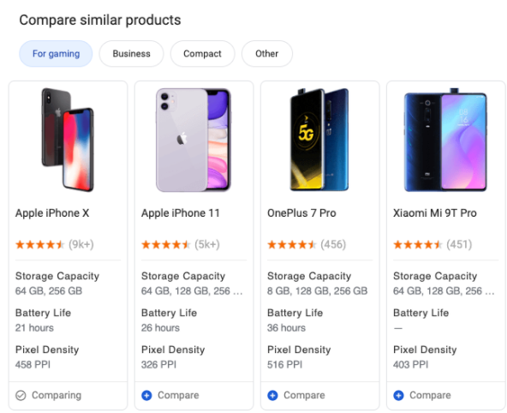Open the Apple iPhone X product title
The height and width of the screenshot is (413, 507).
point(52,213)
